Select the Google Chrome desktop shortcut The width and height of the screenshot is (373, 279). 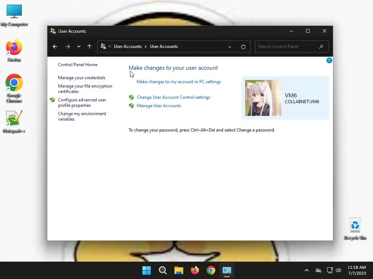pos(14,88)
